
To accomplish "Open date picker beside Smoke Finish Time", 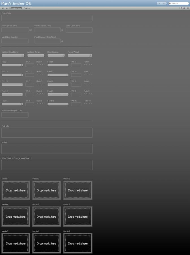I will click(62, 30).
